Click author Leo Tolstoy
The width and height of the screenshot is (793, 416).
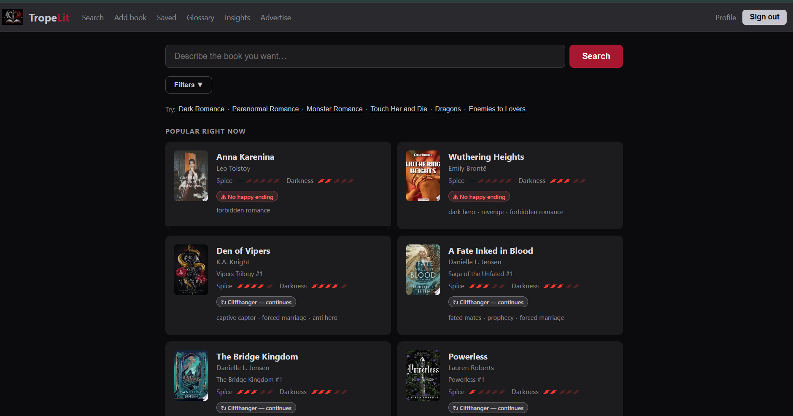[233, 168]
